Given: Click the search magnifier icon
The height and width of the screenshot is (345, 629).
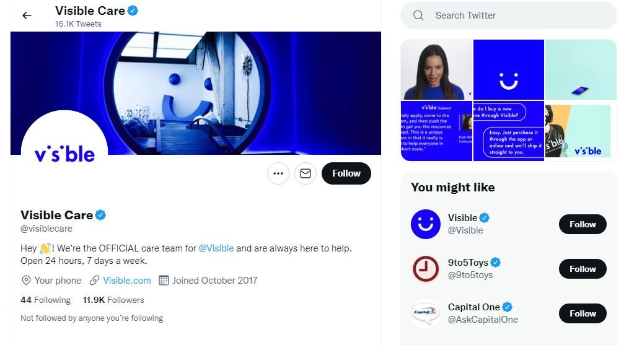Looking at the screenshot, I should (x=418, y=15).
